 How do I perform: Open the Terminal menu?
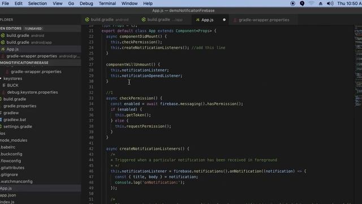[107, 3]
